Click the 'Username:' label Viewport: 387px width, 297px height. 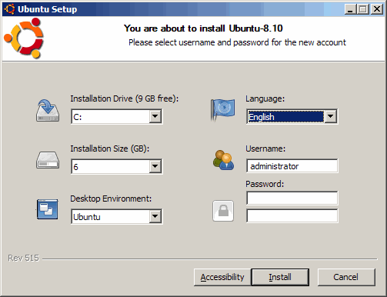click(265, 148)
